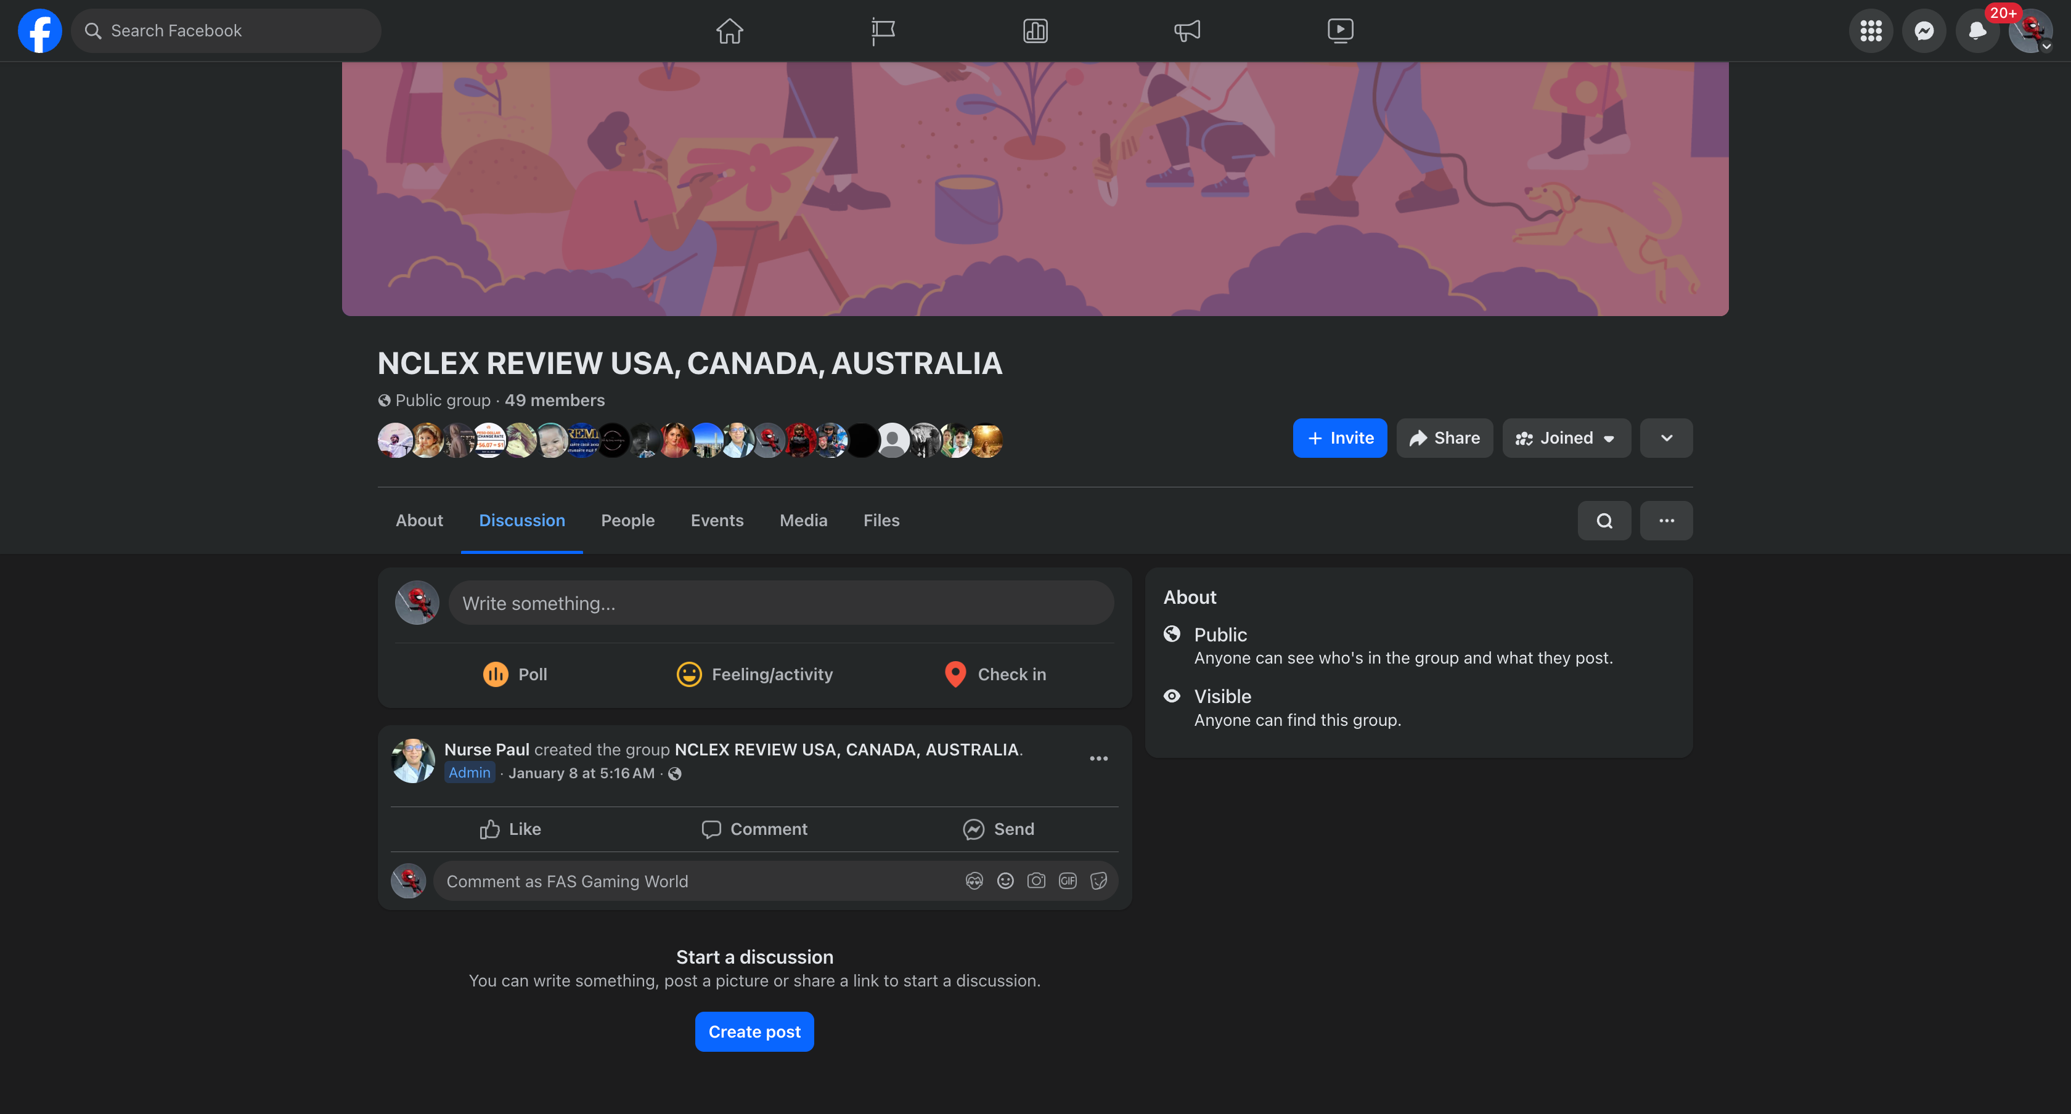Like Nurse Paul's post
The image size is (2071, 1114).
[x=510, y=829]
